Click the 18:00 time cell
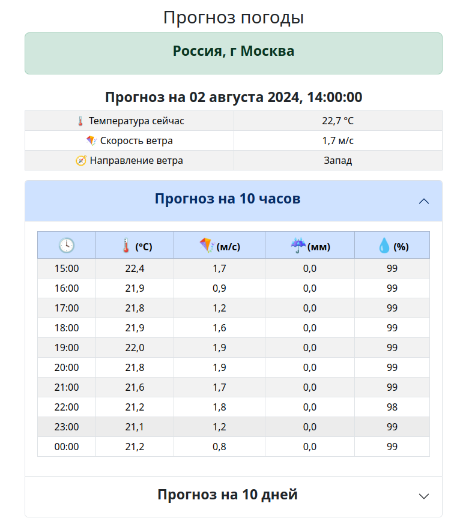This screenshot has height=527, width=469. tap(67, 328)
